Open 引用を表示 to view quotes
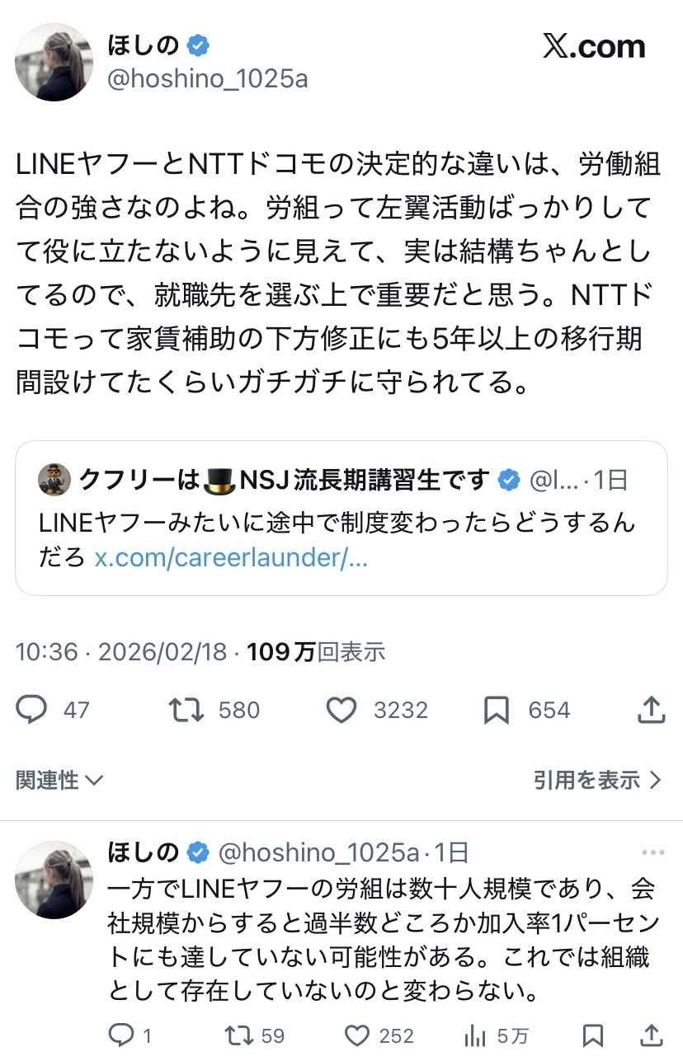The width and height of the screenshot is (683, 1056). click(x=597, y=780)
